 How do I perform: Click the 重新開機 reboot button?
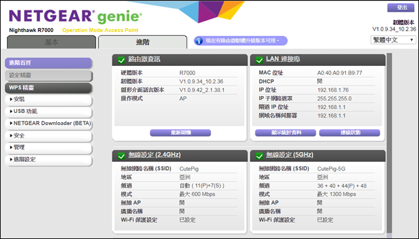pos(180,133)
